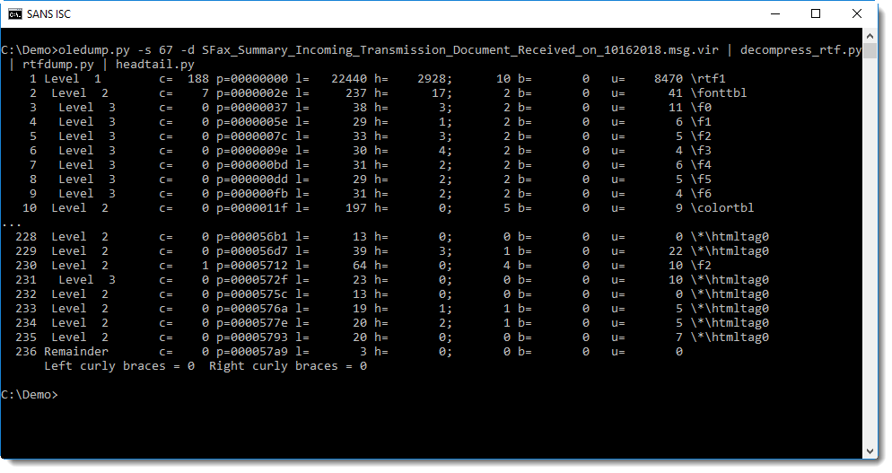Click the vertical scrollbar thumb

[870, 50]
